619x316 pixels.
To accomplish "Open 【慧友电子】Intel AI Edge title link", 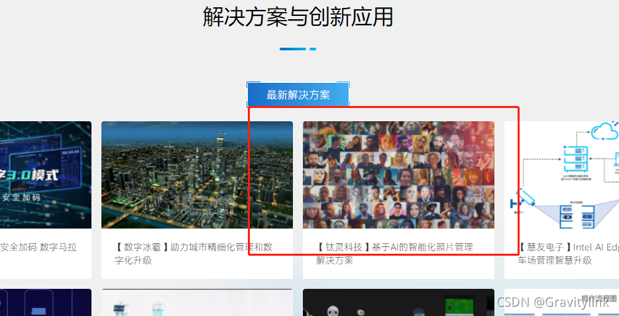I will 568,254.
